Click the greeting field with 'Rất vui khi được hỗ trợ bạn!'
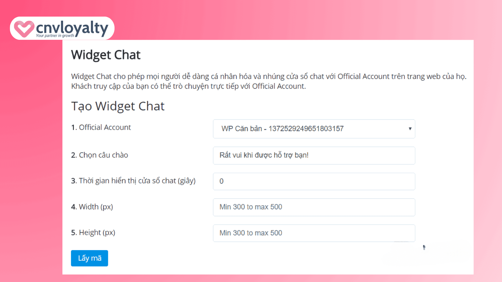Screen dimensions: 502x282 [314, 155]
